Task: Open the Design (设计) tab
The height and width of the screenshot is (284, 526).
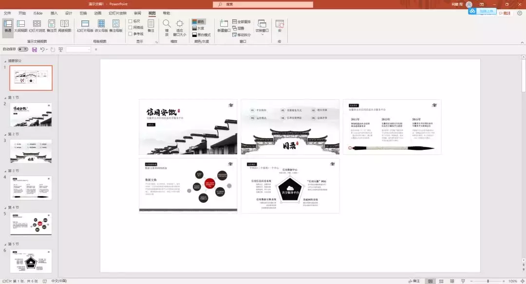Action: (x=69, y=13)
